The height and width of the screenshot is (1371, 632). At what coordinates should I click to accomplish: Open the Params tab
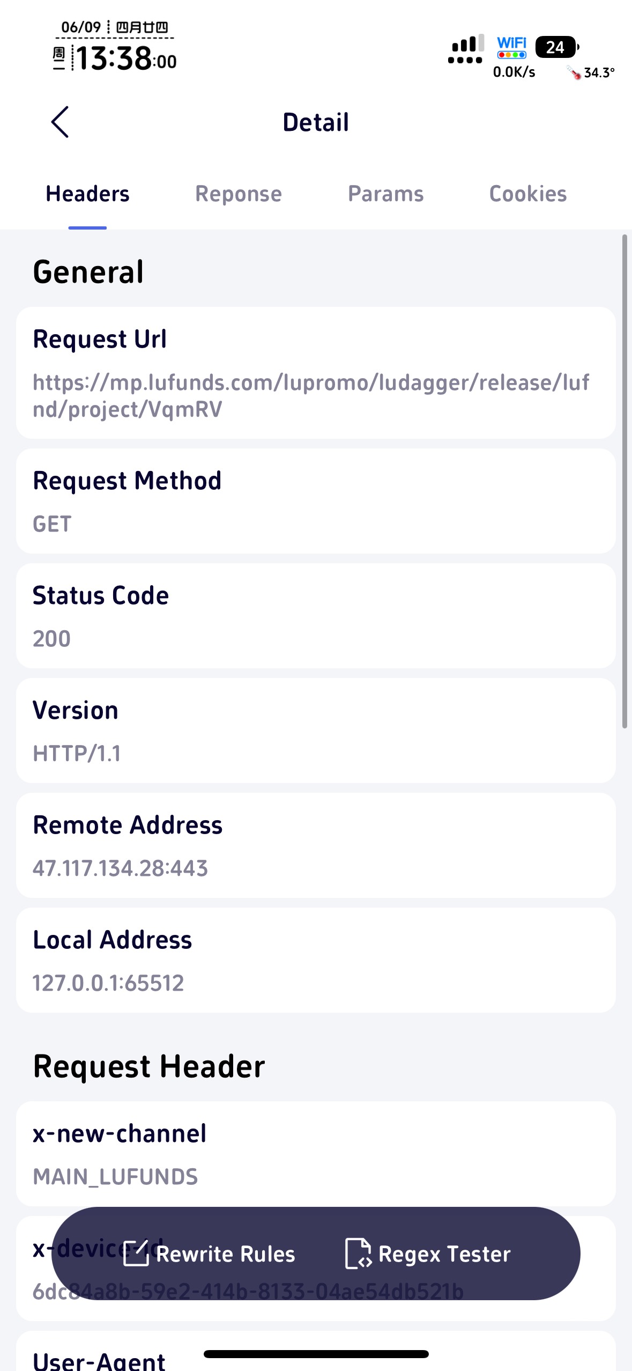[x=385, y=194]
